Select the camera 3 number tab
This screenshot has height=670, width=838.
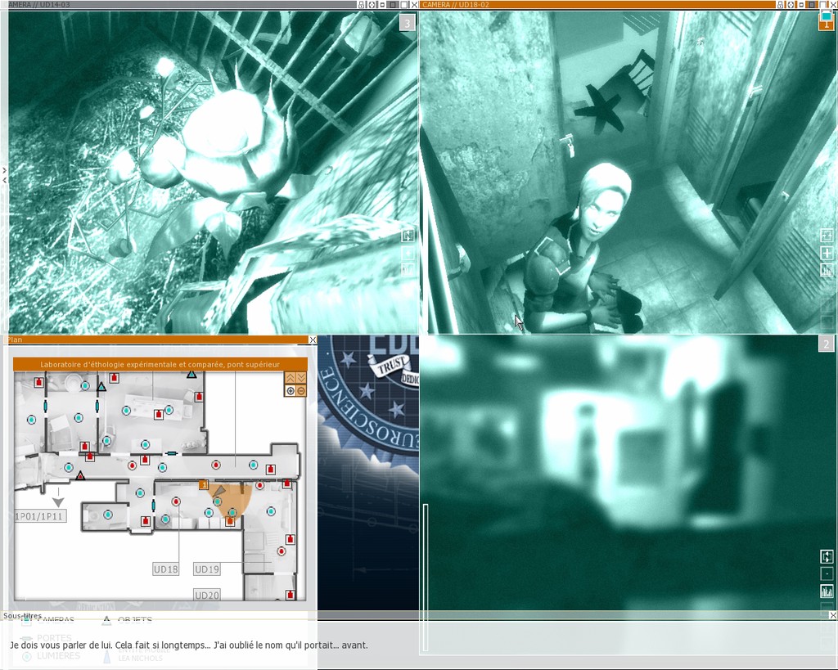[408, 23]
